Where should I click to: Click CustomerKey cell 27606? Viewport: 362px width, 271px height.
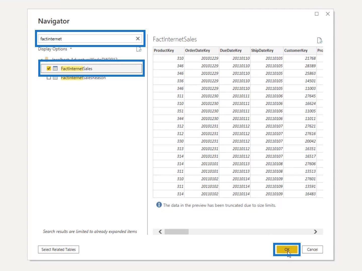tap(300, 164)
